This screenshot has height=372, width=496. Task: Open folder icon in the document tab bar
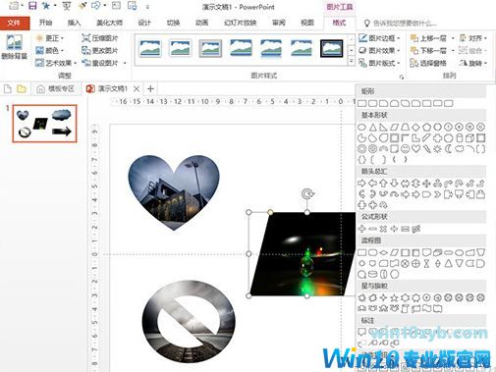click(x=22, y=88)
